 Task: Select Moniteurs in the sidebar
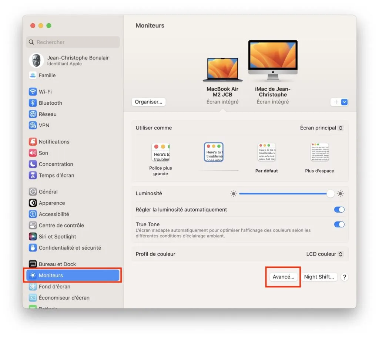(x=73, y=275)
